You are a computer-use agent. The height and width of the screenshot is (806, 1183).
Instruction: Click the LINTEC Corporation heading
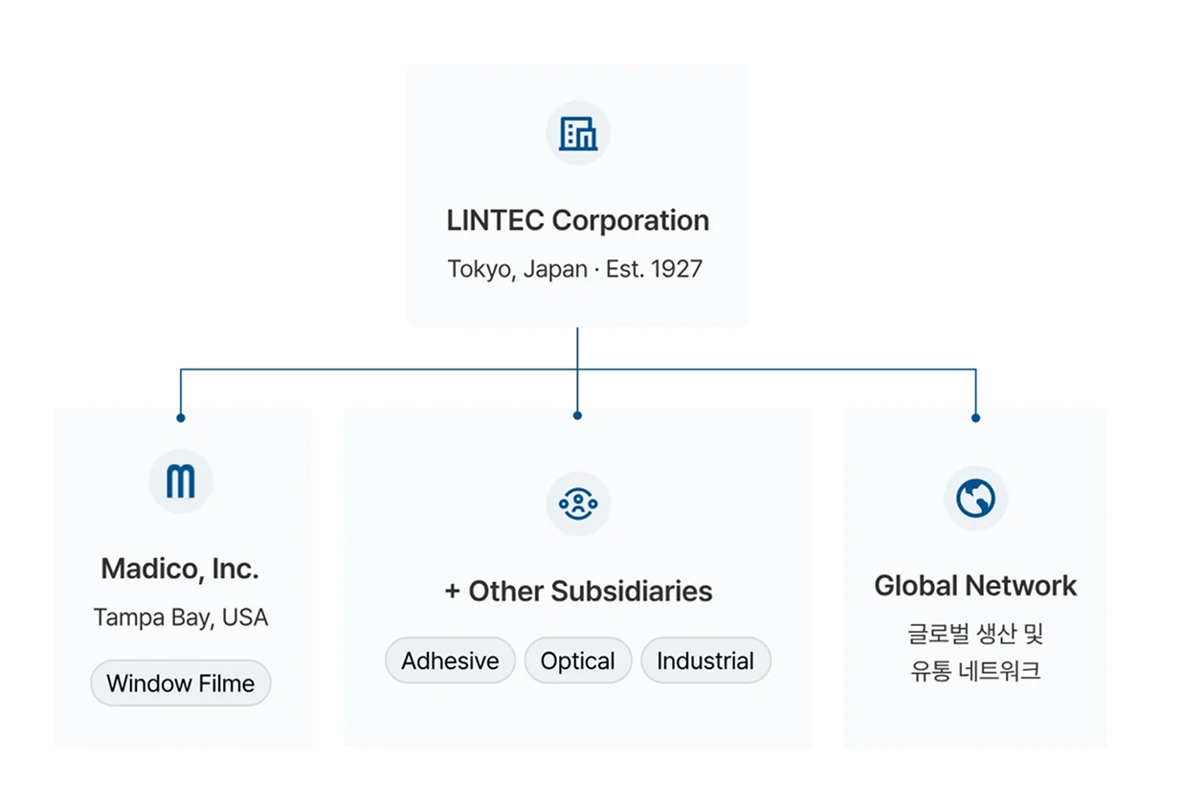click(x=578, y=220)
